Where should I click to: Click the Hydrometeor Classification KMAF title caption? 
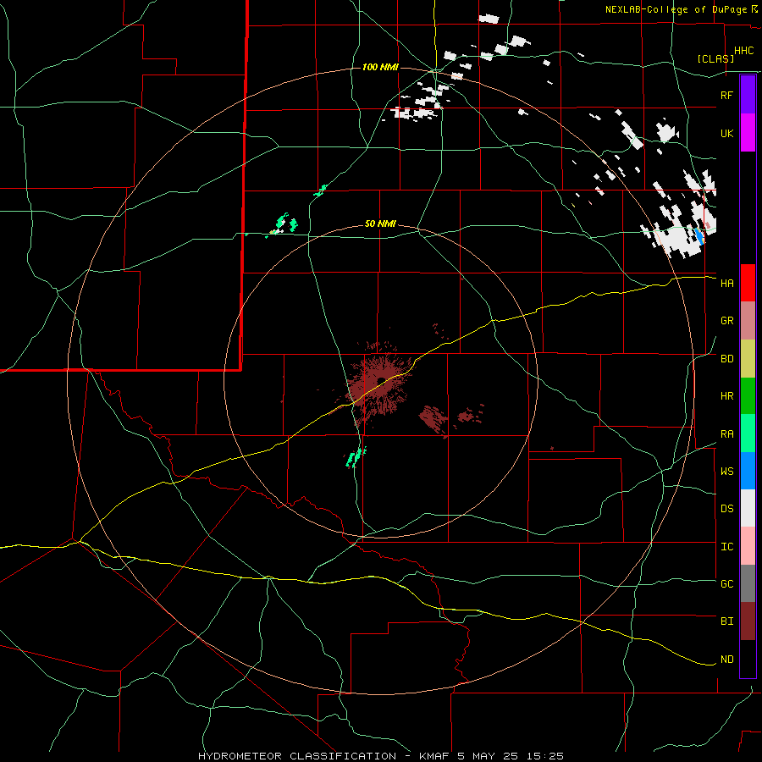pyautogui.click(x=380, y=756)
